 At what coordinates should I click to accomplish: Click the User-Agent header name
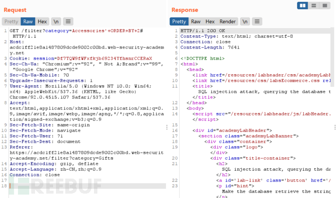point(26,86)
